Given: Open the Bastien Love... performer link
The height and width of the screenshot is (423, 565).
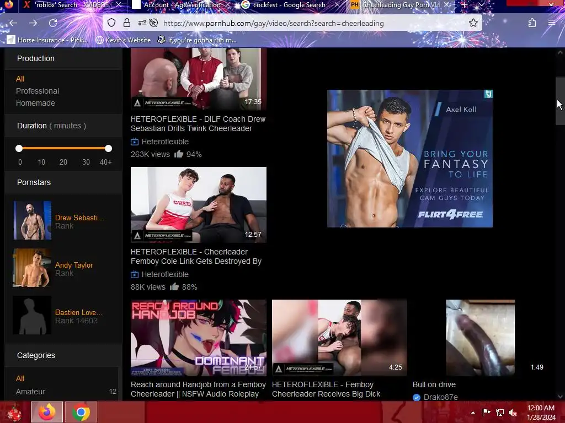Looking at the screenshot, I should pyautogui.click(x=79, y=312).
